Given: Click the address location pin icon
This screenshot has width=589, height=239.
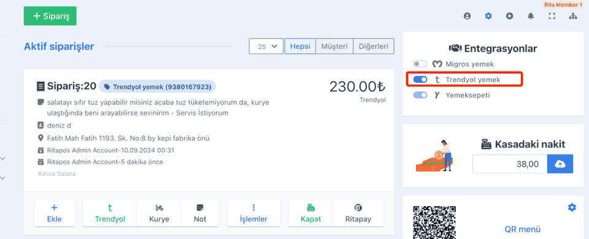Looking at the screenshot, I should 40,138.
